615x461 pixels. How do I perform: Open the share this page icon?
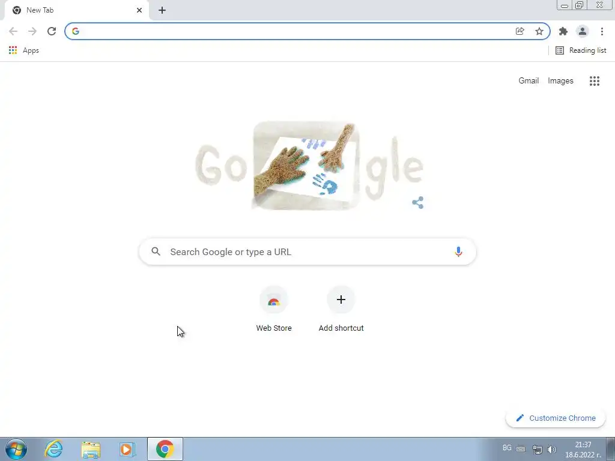pyautogui.click(x=520, y=31)
